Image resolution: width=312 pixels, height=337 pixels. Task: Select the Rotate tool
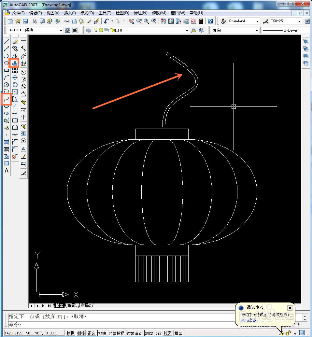tap(15, 85)
